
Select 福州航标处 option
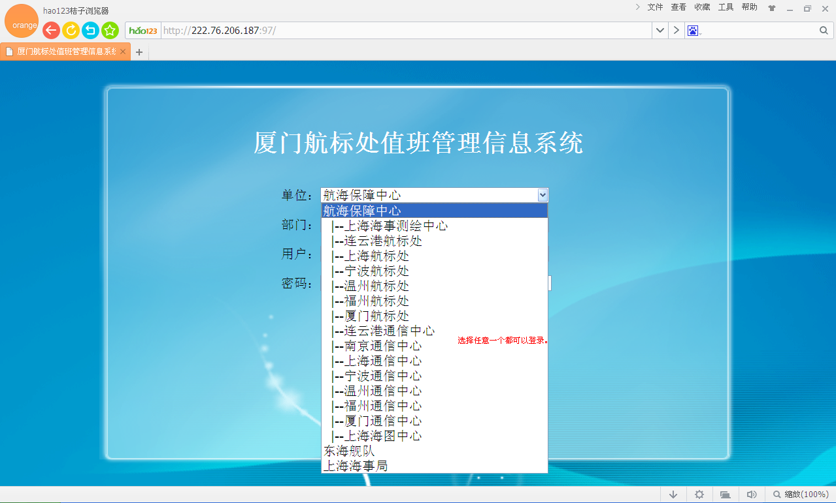(x=434, y=301)
